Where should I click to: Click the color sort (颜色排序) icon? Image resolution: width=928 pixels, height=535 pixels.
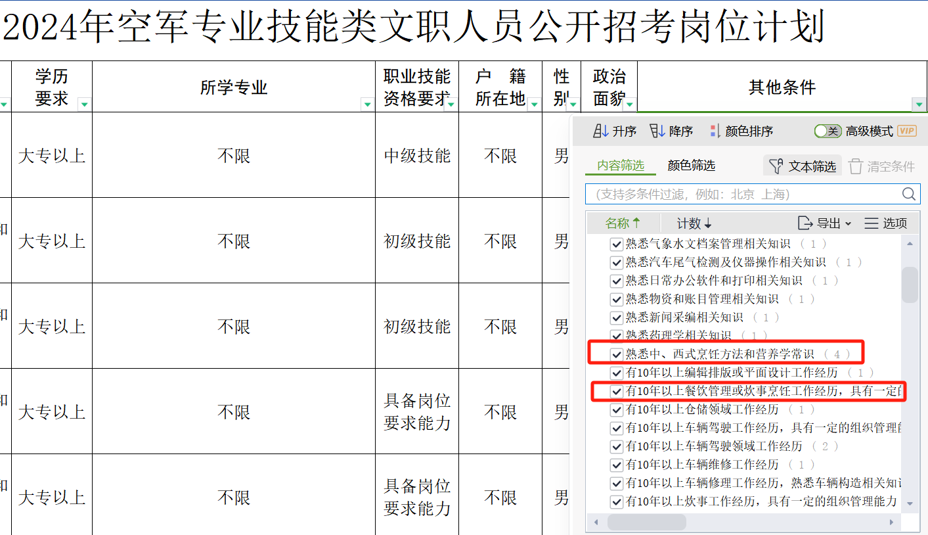click(x=715, y=131)
